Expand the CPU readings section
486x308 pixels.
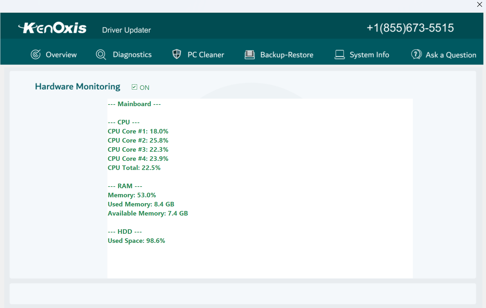click(124, 122)
